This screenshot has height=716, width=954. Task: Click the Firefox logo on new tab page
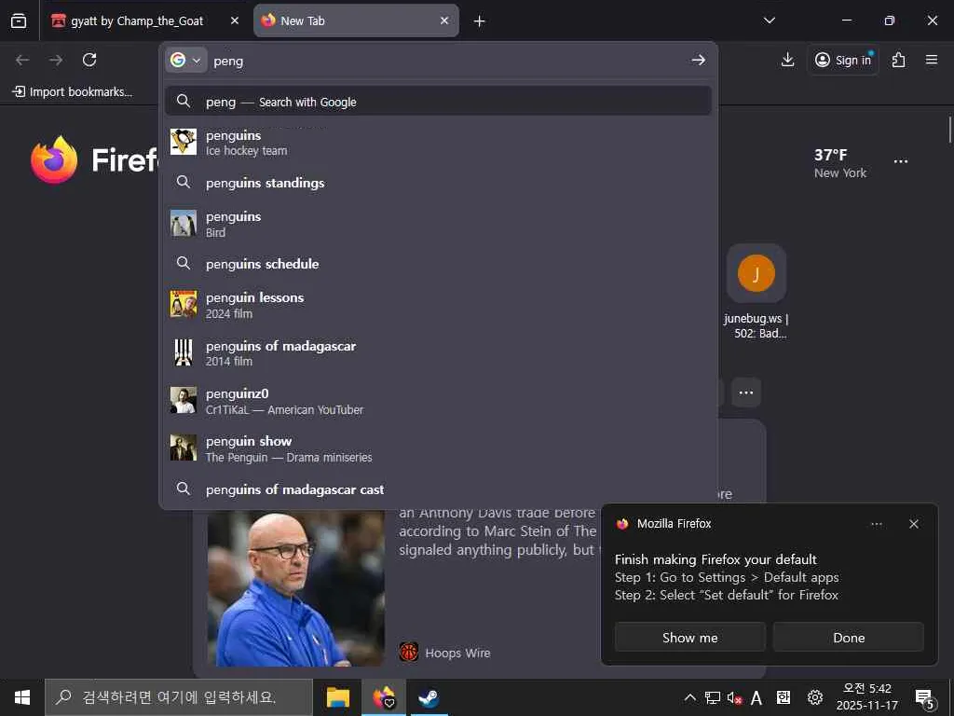[55, 160]
